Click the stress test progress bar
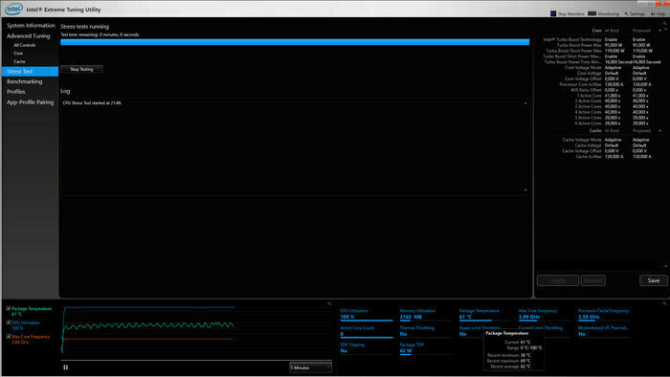Image resolution: width=670 pixels, height=377 pixels. tap(295, 42)
